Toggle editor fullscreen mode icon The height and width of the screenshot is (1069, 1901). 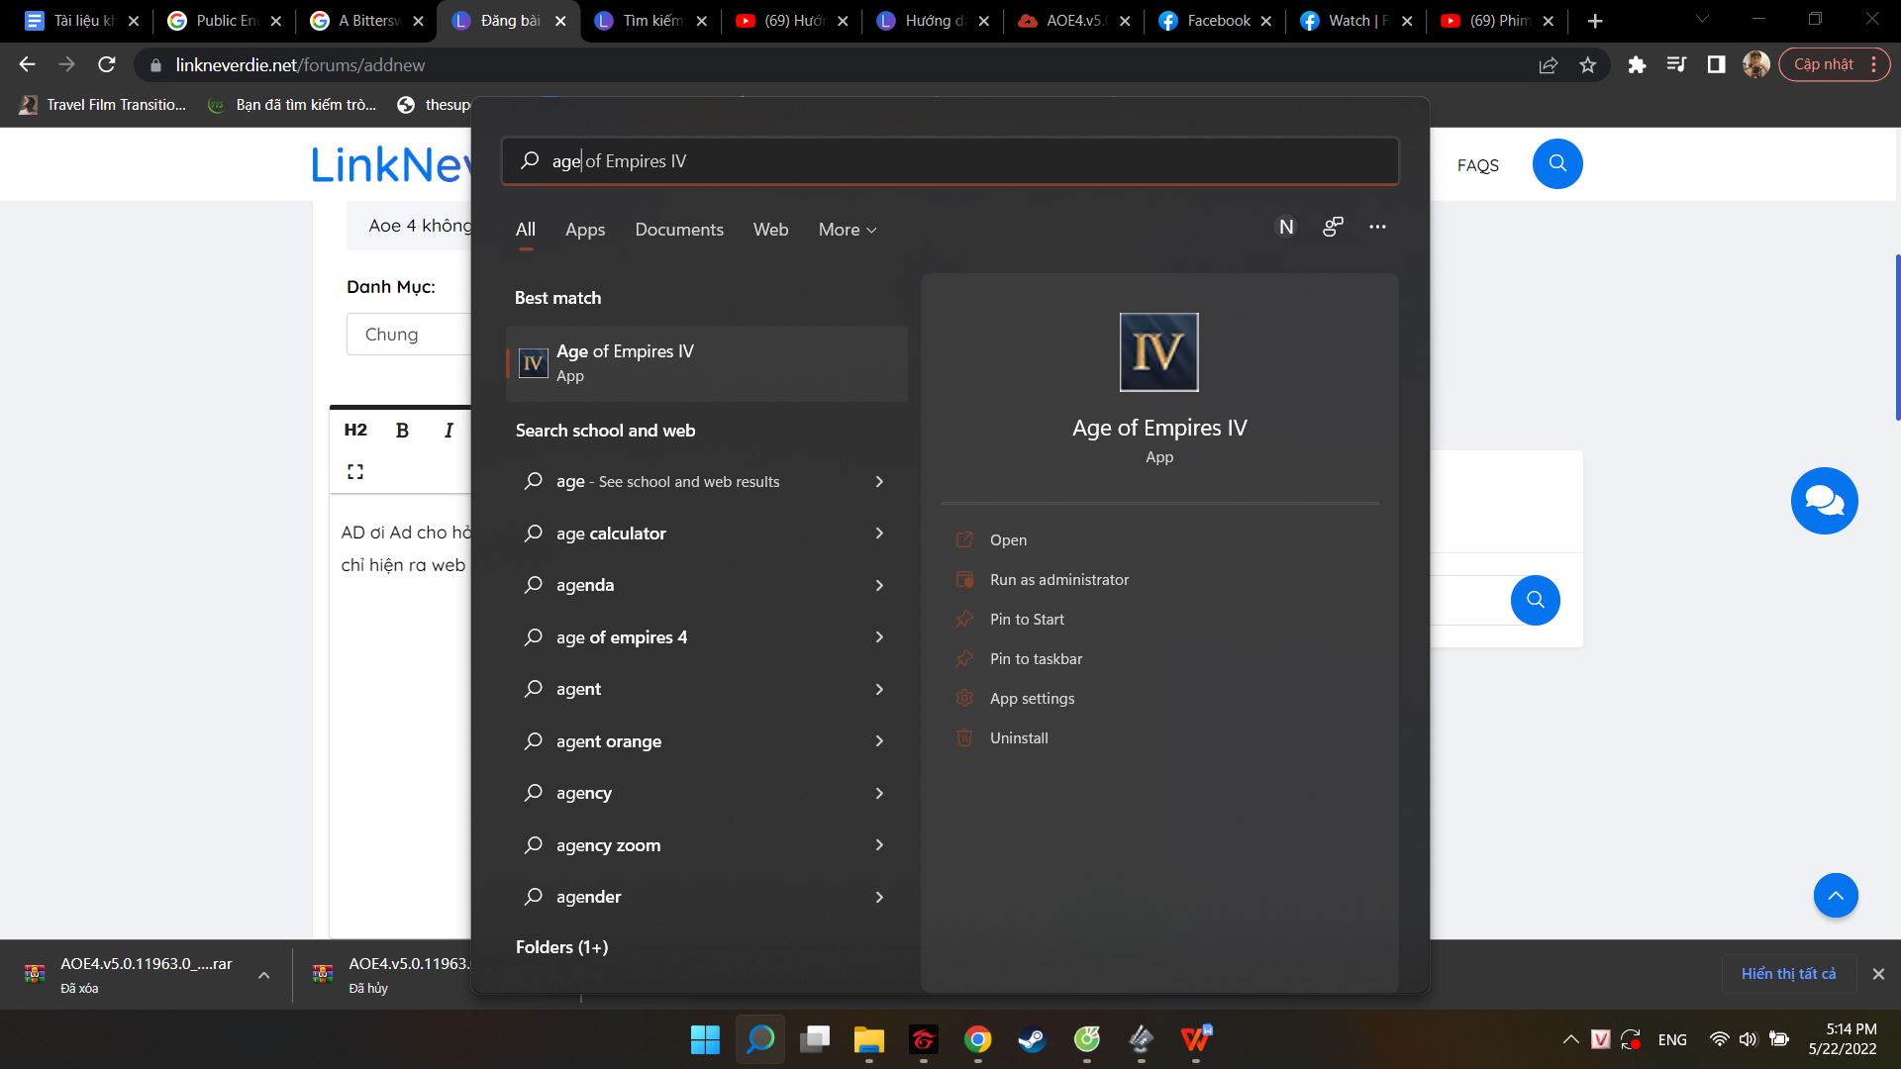pyautogui.click(x=355, y=472)
